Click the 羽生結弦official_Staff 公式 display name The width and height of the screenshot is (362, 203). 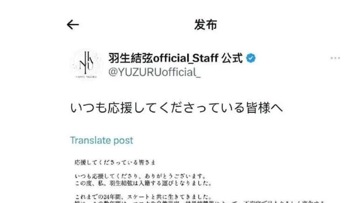coord(175,58)
